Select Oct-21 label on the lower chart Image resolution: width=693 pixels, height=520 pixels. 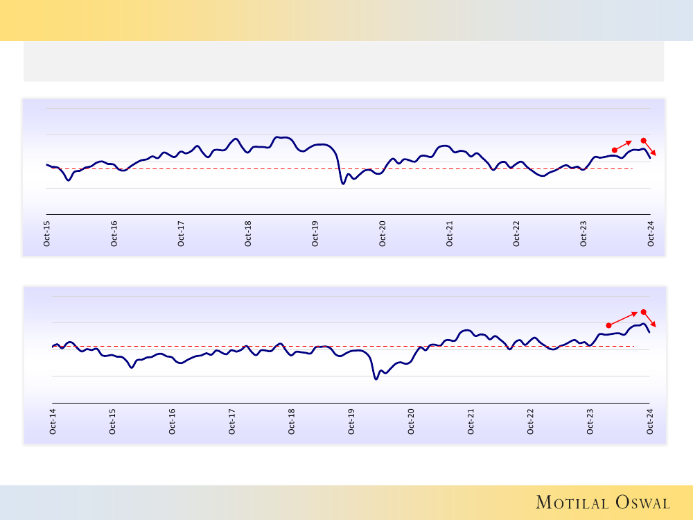click(471, 422)
